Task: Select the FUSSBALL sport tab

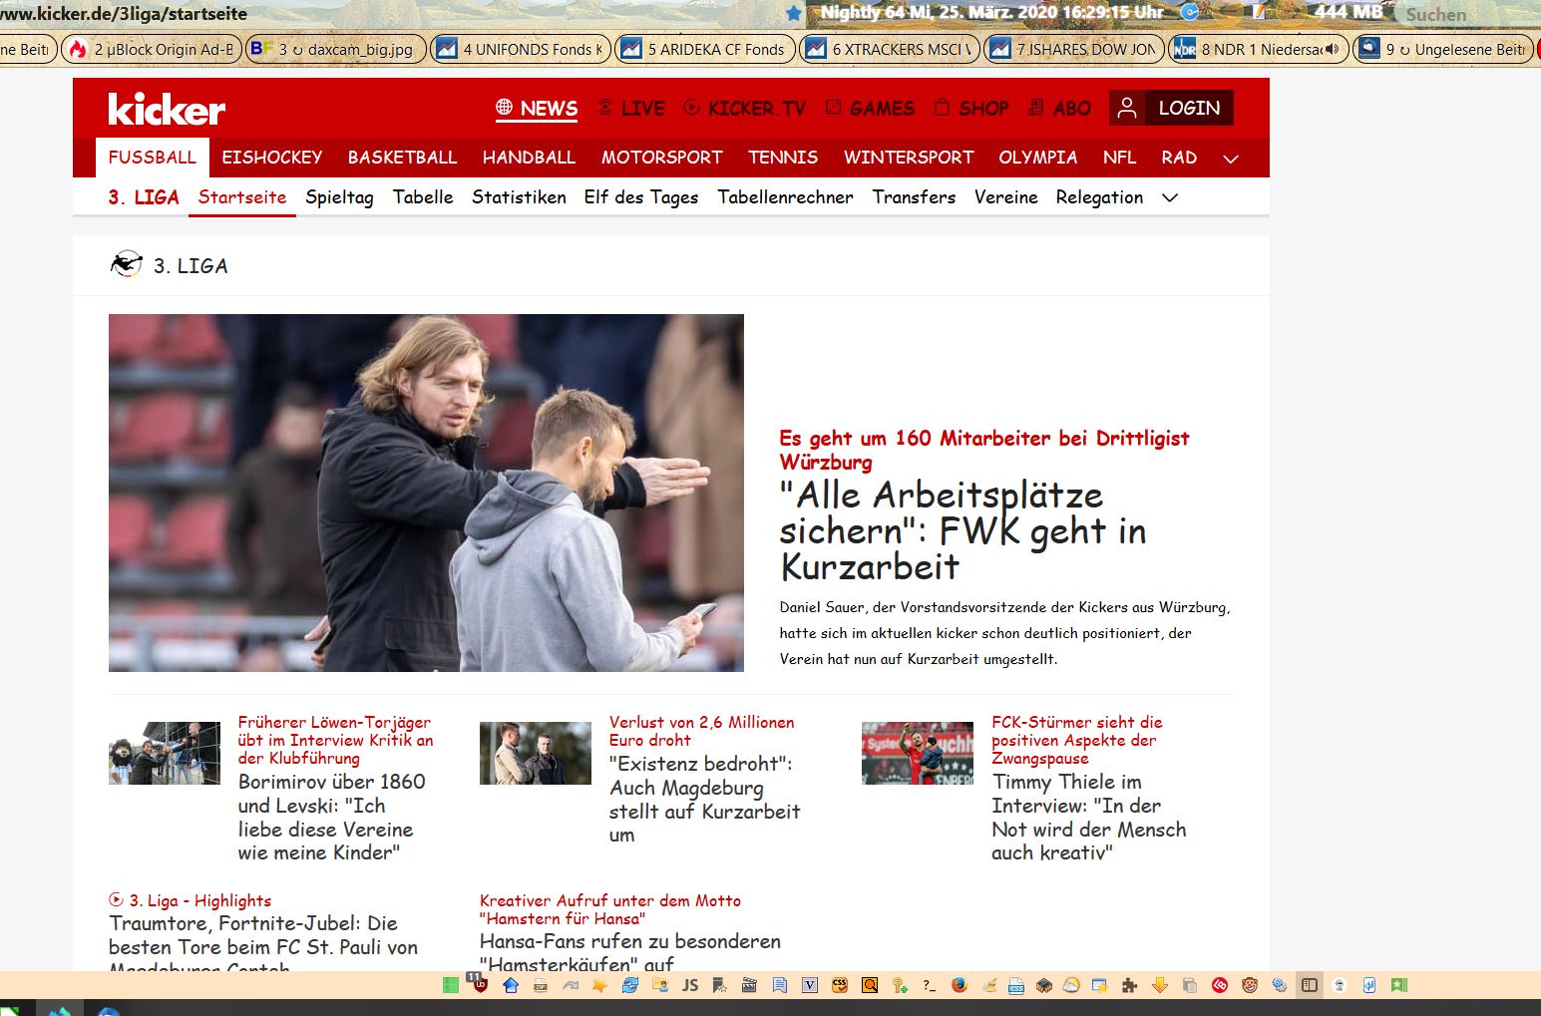Action: [x=153, y=158]
